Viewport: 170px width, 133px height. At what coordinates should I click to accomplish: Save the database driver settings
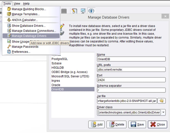pos(137,124)
